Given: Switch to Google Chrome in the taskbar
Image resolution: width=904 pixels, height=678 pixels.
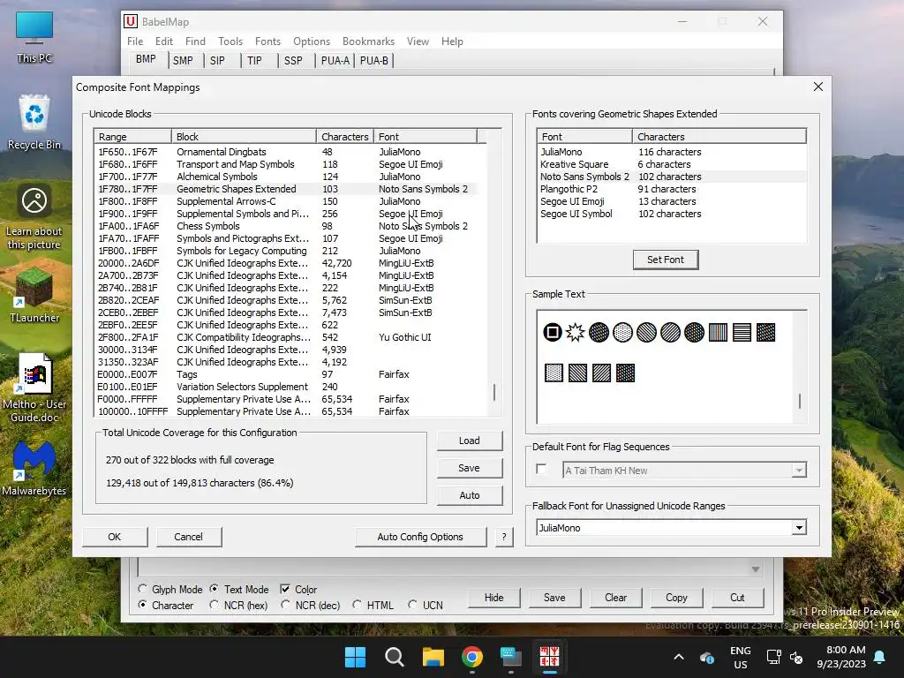Looking at the screenshot, I should pos(472,657).
